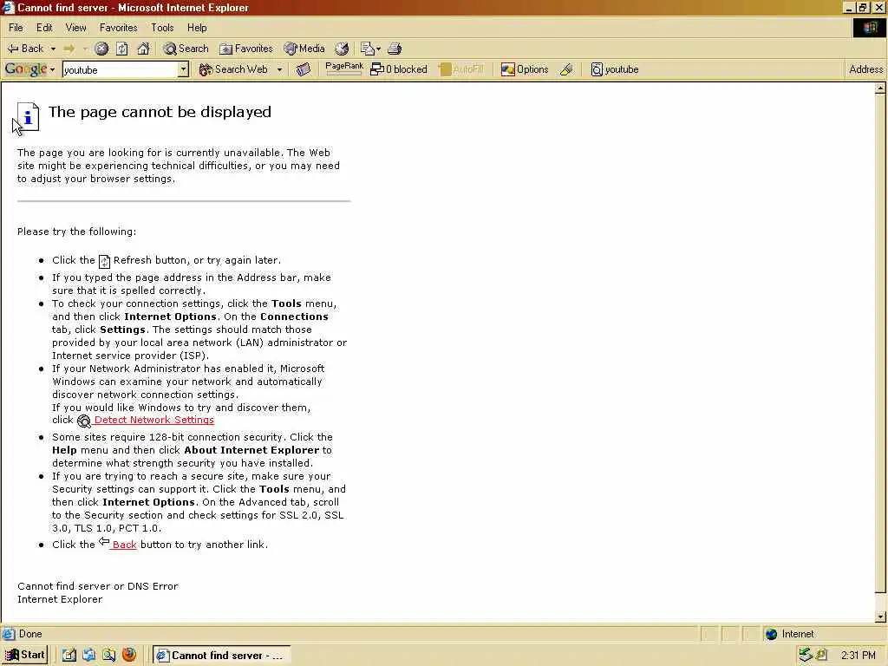
Task: Click the Google News icon
Action: point(304,69)
